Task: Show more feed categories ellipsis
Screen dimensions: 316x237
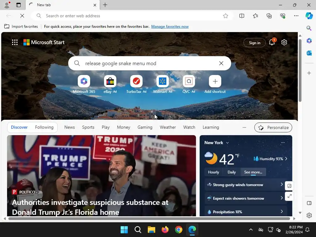Action: click(244, 127)
